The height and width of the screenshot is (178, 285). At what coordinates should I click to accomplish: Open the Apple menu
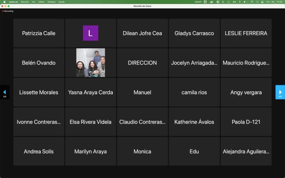[4, 2]
